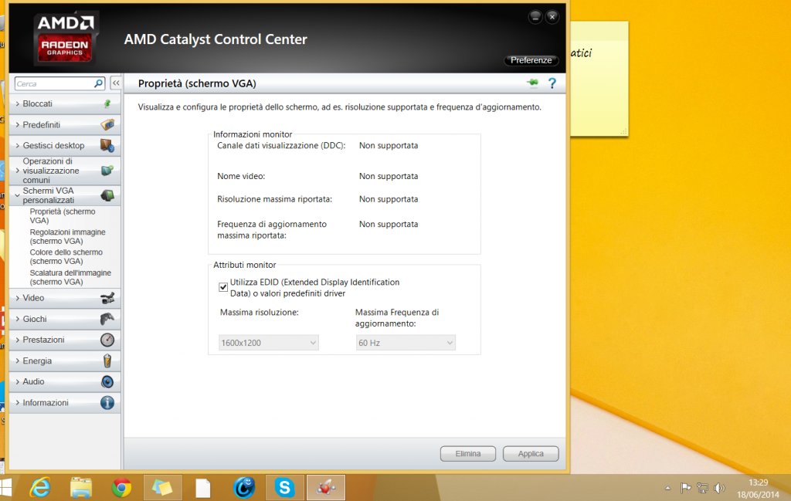Click the Gestisci desktop monitor icon
The height and width of the screenshot is (501, 791).
[107, 146]
